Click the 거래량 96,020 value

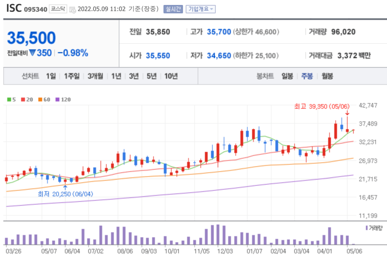tap(343, 32)
